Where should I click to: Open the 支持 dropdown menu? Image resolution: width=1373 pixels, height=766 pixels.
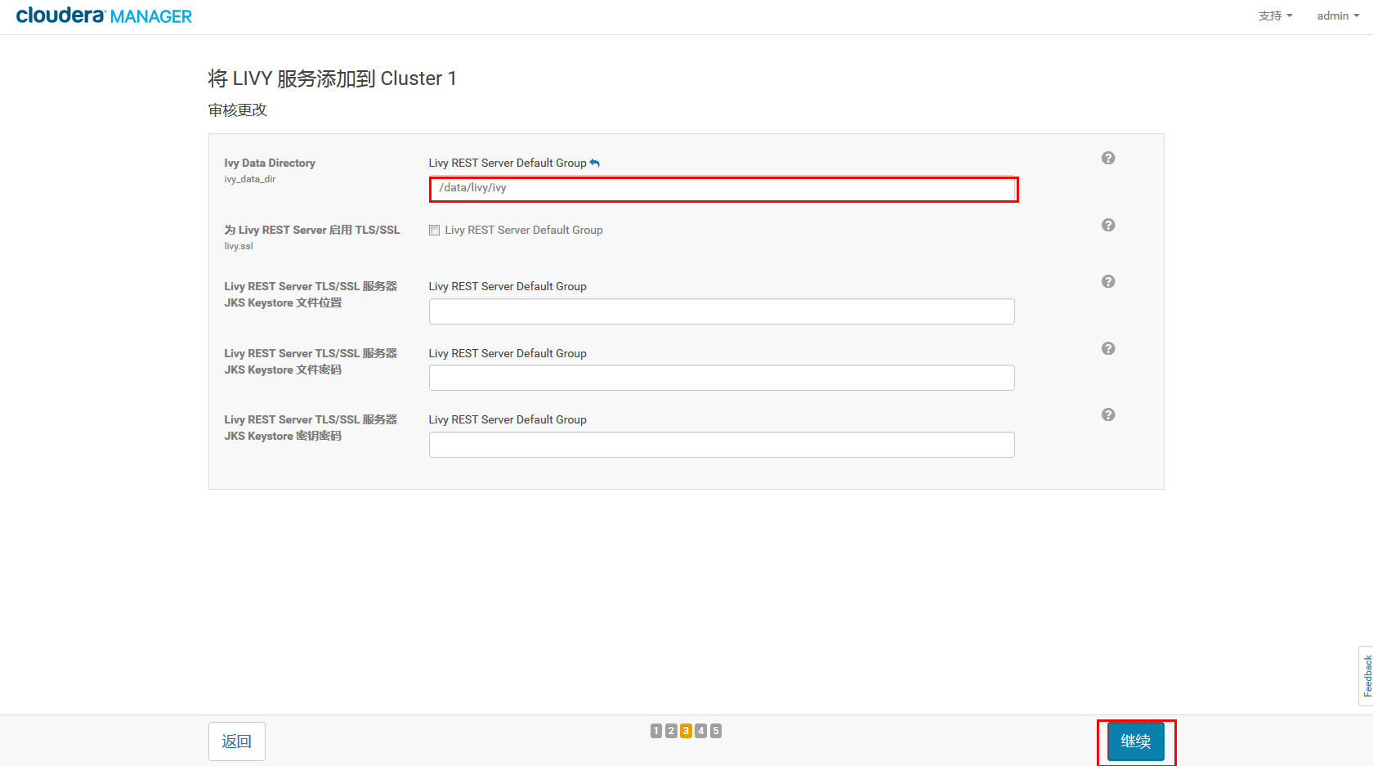click(x=1275, y=16)
